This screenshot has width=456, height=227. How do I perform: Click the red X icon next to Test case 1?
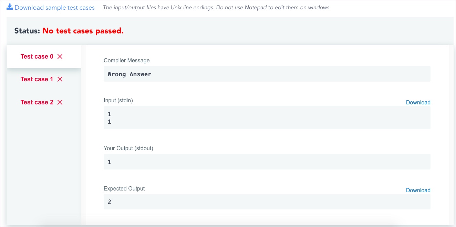(60, 79)
